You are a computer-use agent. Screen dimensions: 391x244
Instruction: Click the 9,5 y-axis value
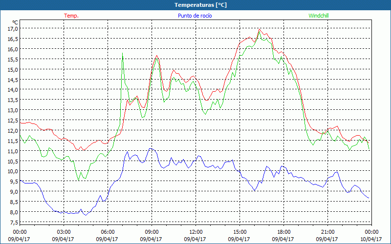coord(15,181)
